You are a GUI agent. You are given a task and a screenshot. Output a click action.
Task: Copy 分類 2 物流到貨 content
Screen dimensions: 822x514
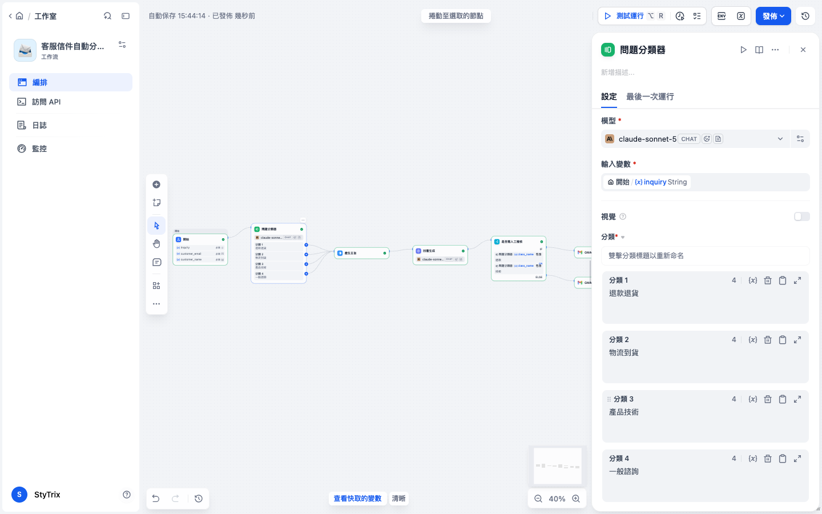[783, 340]
